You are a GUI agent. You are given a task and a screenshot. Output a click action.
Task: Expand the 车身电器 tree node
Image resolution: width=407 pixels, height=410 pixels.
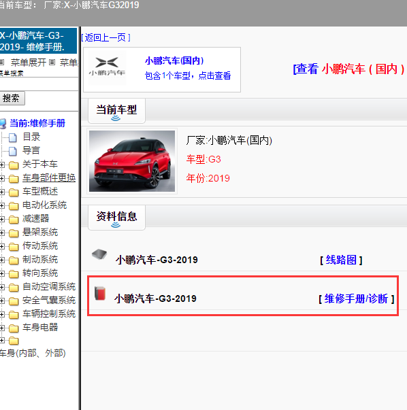click(2, 328)
